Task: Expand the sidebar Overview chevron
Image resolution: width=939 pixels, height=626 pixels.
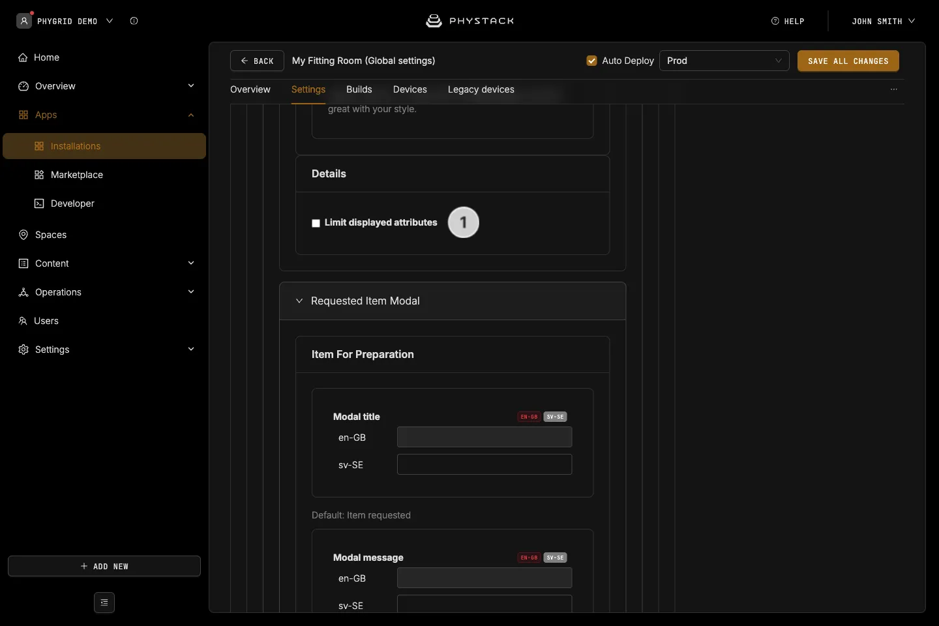Action: tap(191, 86)
